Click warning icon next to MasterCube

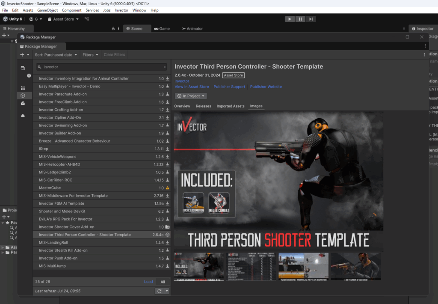pyautogui.click(x=168, y=188)
